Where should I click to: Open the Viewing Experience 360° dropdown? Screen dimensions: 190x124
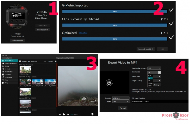154,68
